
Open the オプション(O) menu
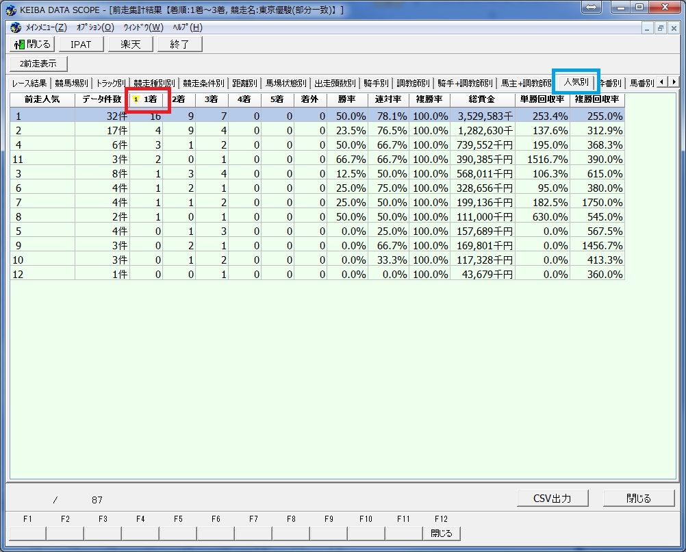(x=95, y=27)
